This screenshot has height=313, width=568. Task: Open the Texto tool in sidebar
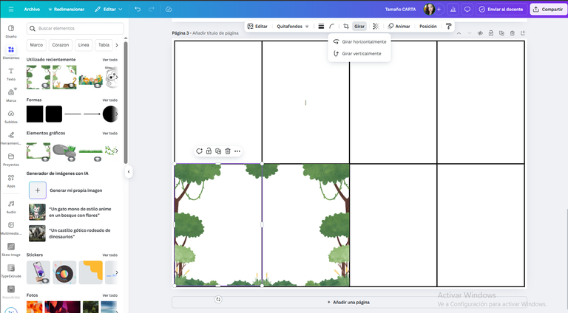click(x=11, y=74)
